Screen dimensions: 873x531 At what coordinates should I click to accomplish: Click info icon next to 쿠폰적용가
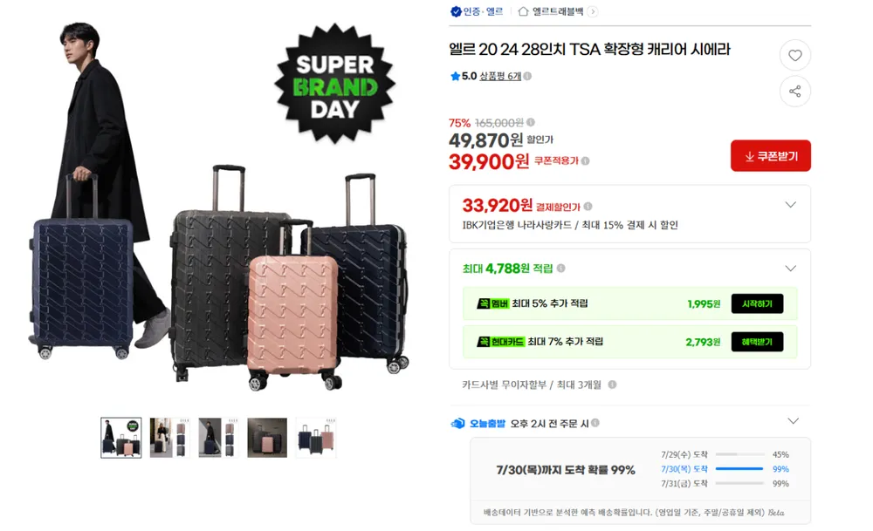coord(585,161)
